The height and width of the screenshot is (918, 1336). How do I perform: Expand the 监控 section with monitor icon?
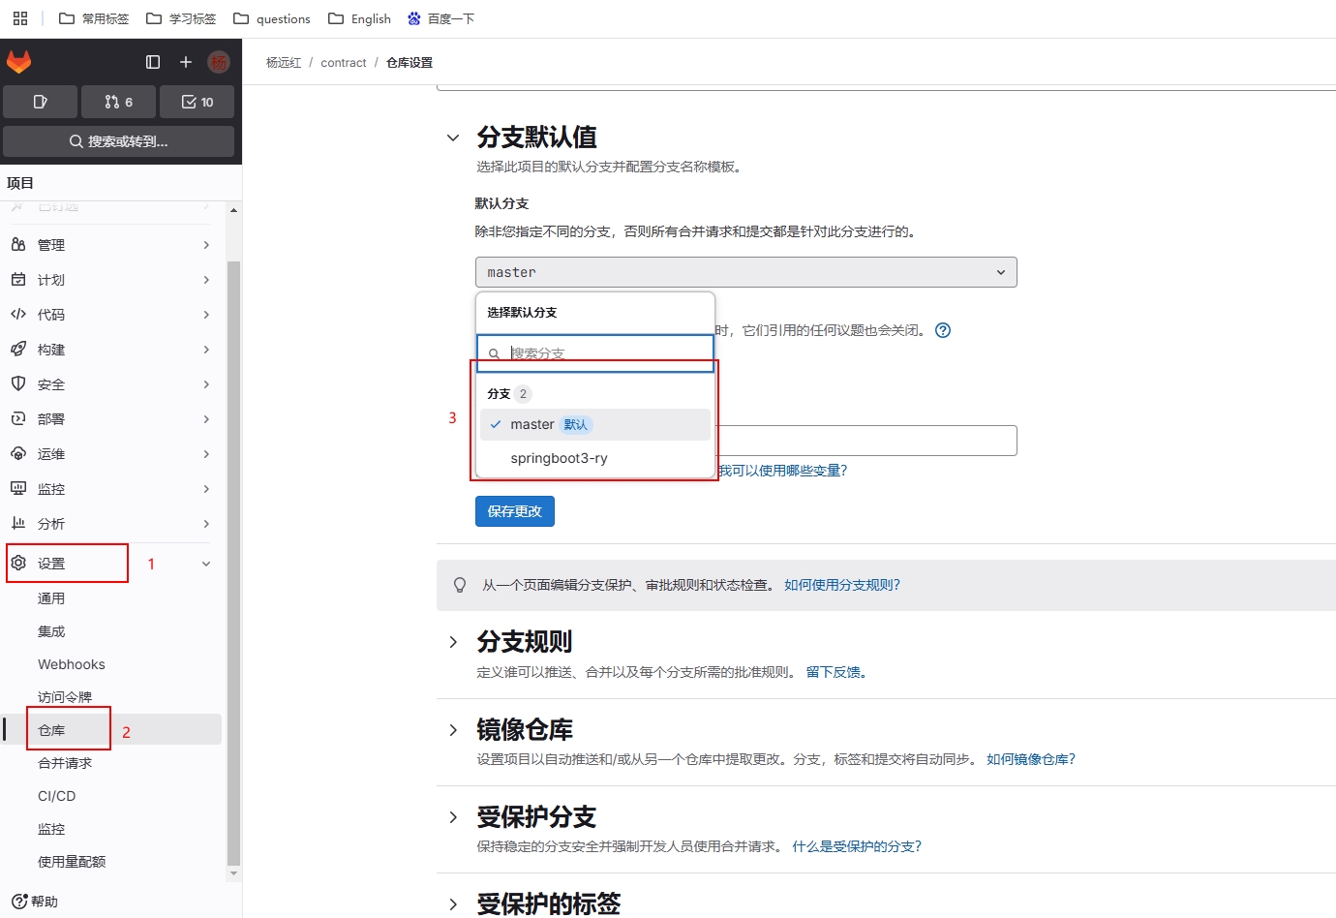point(111,489)
